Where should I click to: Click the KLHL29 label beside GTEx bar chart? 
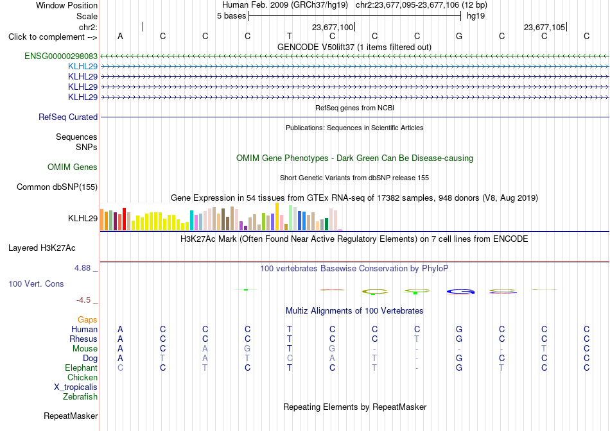pos(83,219)
